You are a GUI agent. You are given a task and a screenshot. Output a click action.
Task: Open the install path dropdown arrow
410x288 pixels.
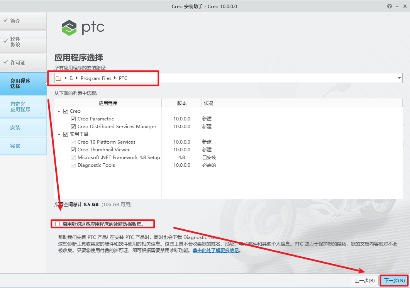(x=399, y=78)
